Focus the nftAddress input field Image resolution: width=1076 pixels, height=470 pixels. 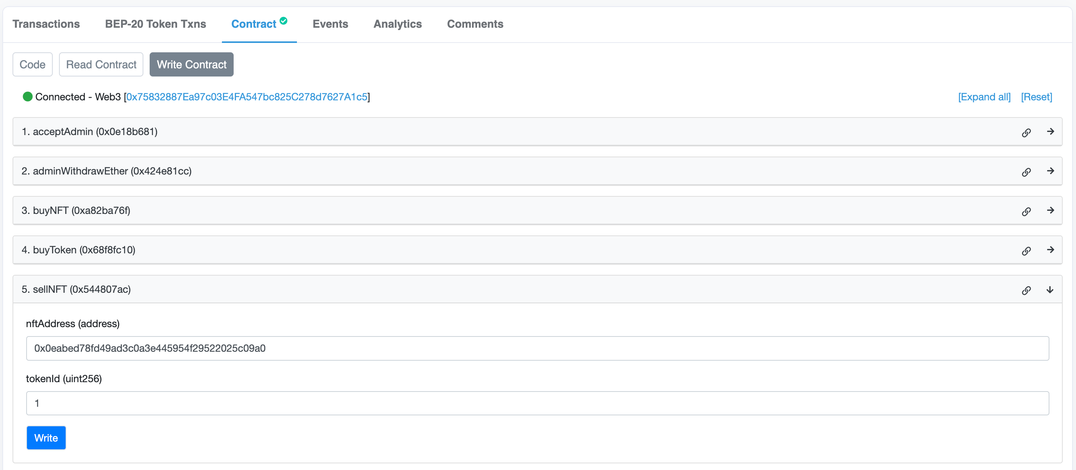[538, 348]
